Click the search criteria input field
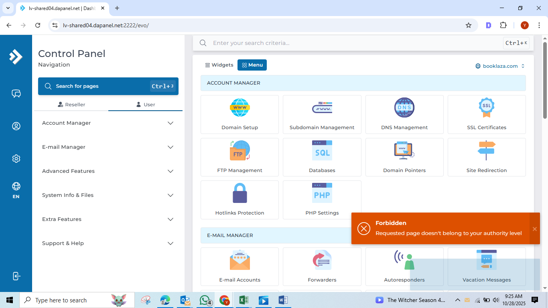The width and height of the screenshot is (548, 308). (353, 43)
